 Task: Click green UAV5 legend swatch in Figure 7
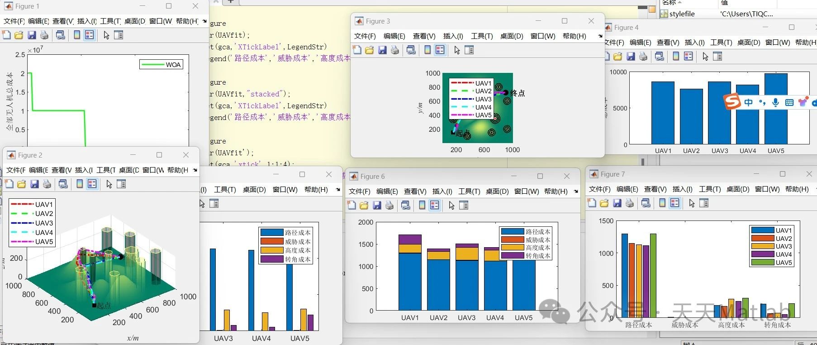[763, 262]
